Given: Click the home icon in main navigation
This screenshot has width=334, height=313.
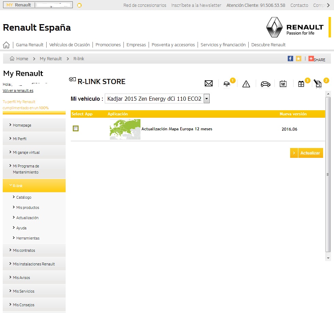Looking at the screenshot, I should point(6,45).
